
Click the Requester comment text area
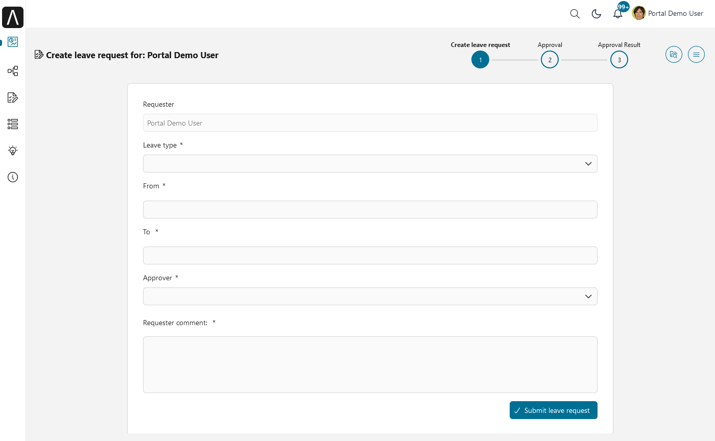point(370,364)
